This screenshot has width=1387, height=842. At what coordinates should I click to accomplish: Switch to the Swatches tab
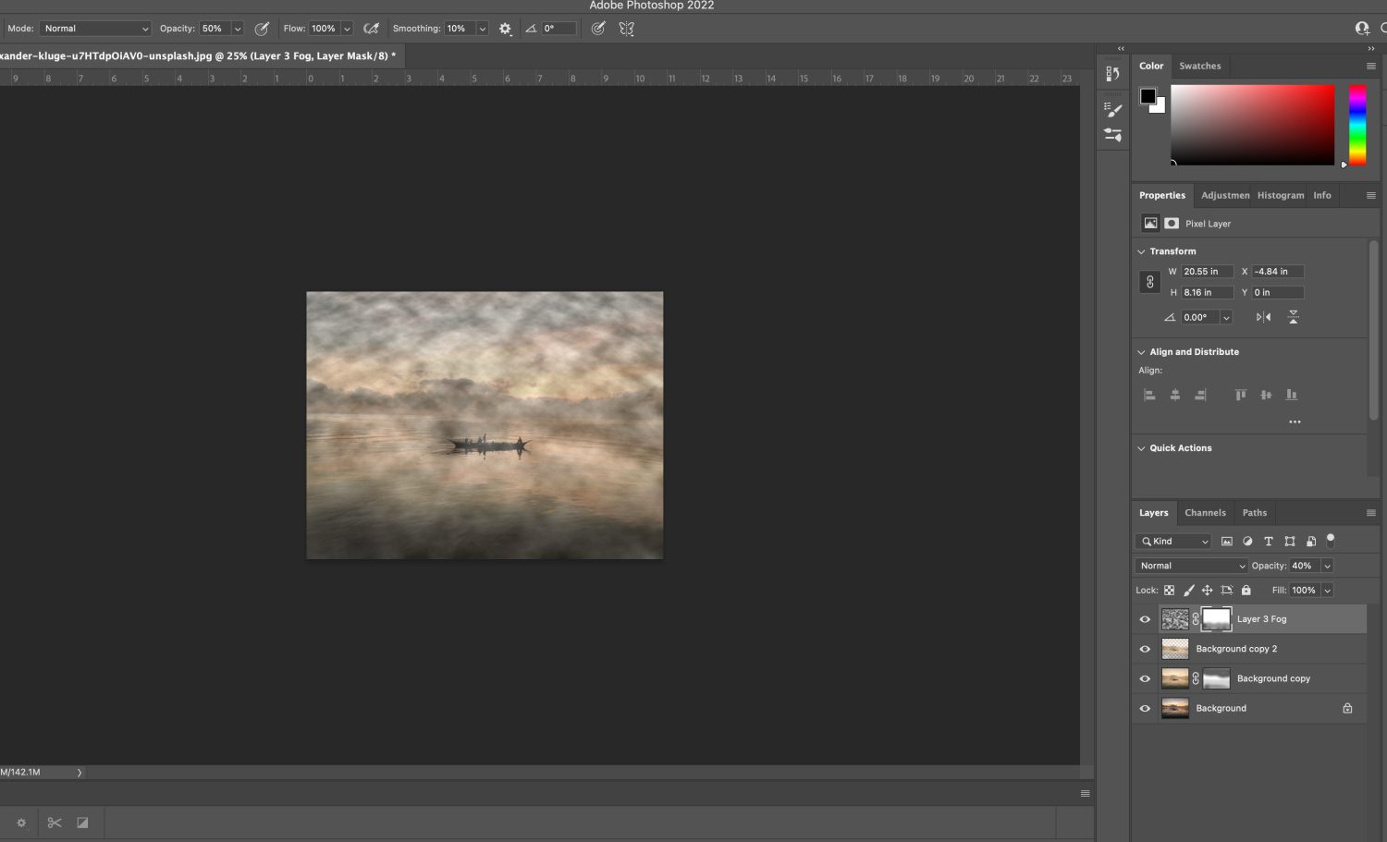[1200, 66]
